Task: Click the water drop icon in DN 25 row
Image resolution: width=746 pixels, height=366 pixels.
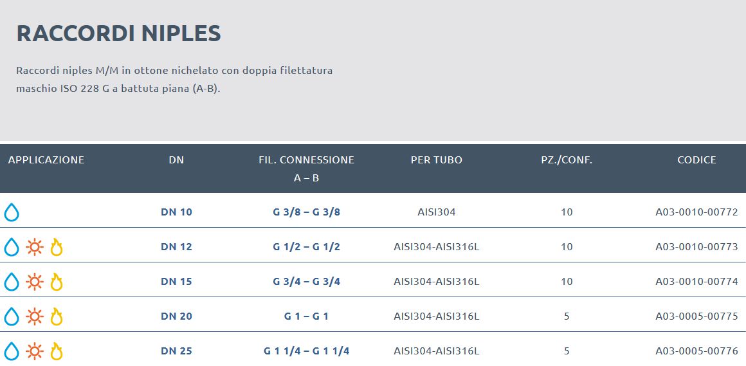Action: 12,351
